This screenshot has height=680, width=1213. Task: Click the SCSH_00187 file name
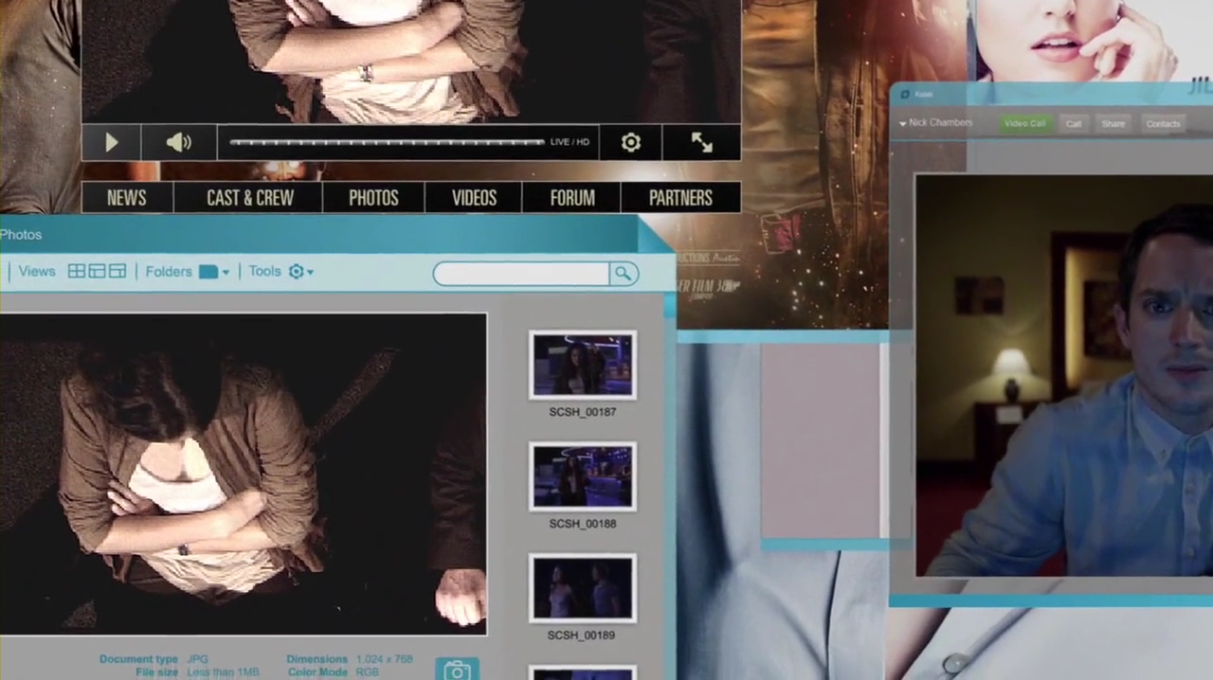click(583, 412)
